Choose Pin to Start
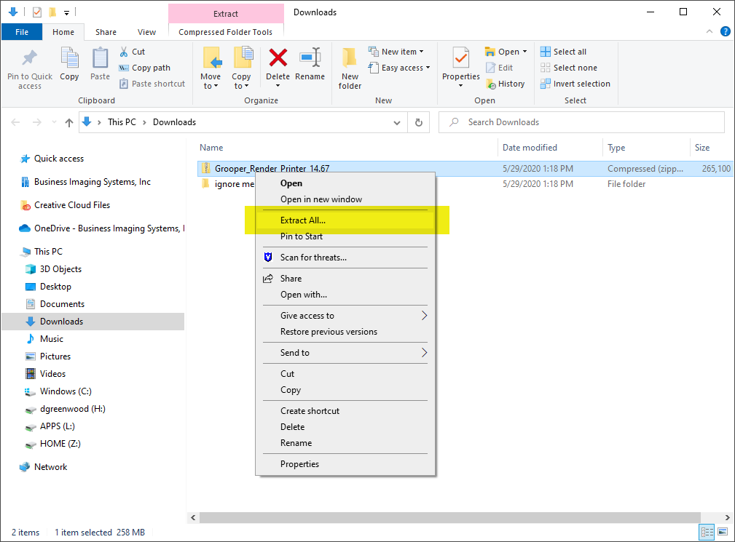 345,236
